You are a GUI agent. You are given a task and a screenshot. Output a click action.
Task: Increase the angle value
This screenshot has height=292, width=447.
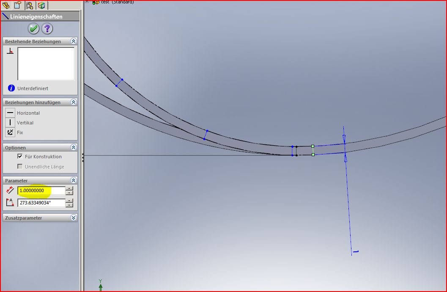tap(69, 201)
